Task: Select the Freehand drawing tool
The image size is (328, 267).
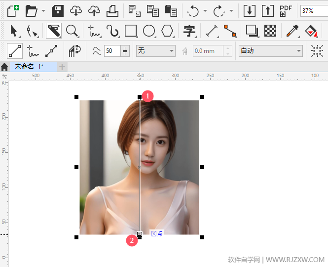Action: tap(94, 31)
